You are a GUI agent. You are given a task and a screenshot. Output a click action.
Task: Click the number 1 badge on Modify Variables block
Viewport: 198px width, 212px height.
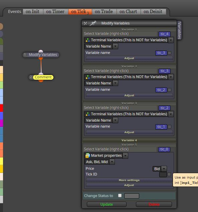pos(25,55)
